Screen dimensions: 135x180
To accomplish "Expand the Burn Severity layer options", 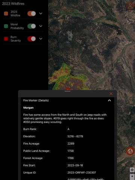I will [x=41, y=39].
